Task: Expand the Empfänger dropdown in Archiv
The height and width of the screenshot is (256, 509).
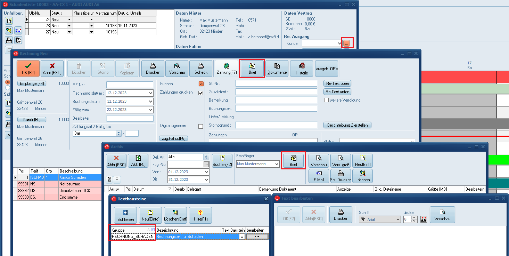Action: pyautogui.click(x=277, y=164)
